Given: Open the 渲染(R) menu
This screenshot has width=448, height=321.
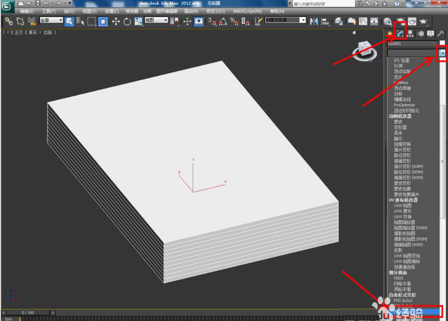Looking at the screenshot, I should pos(191,11).
